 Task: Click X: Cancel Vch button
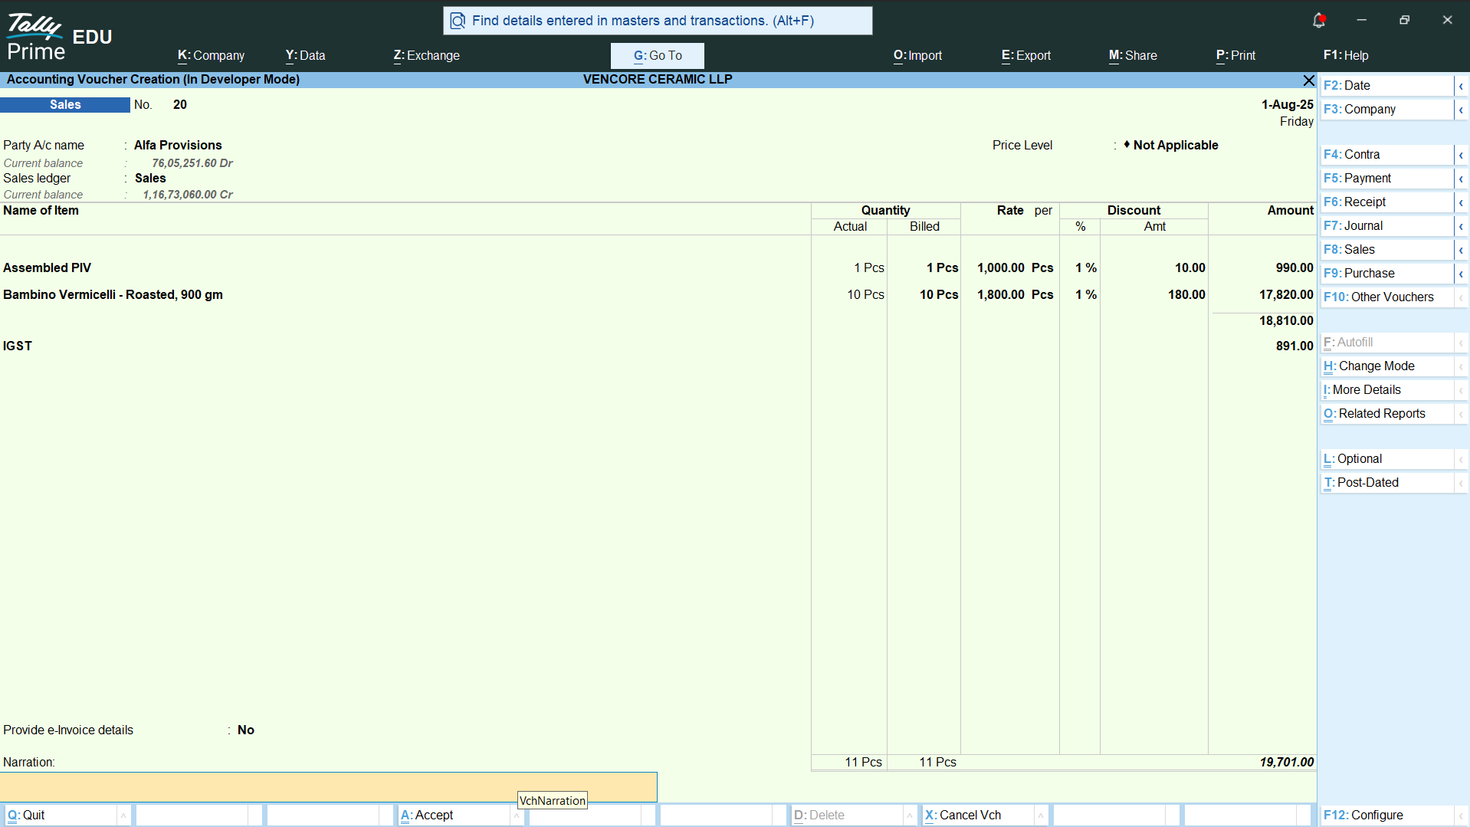tap(979, 816)
